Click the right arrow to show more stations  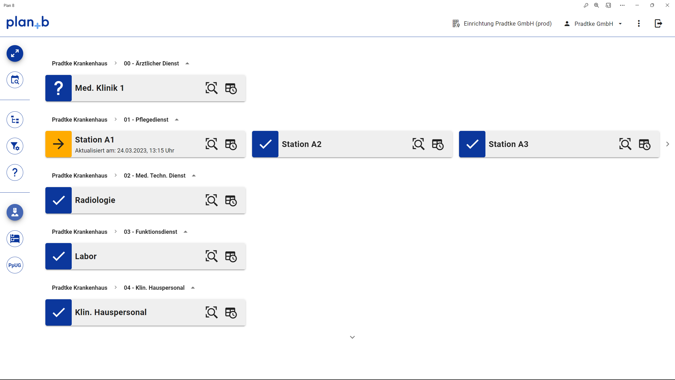tap(668, 144)
